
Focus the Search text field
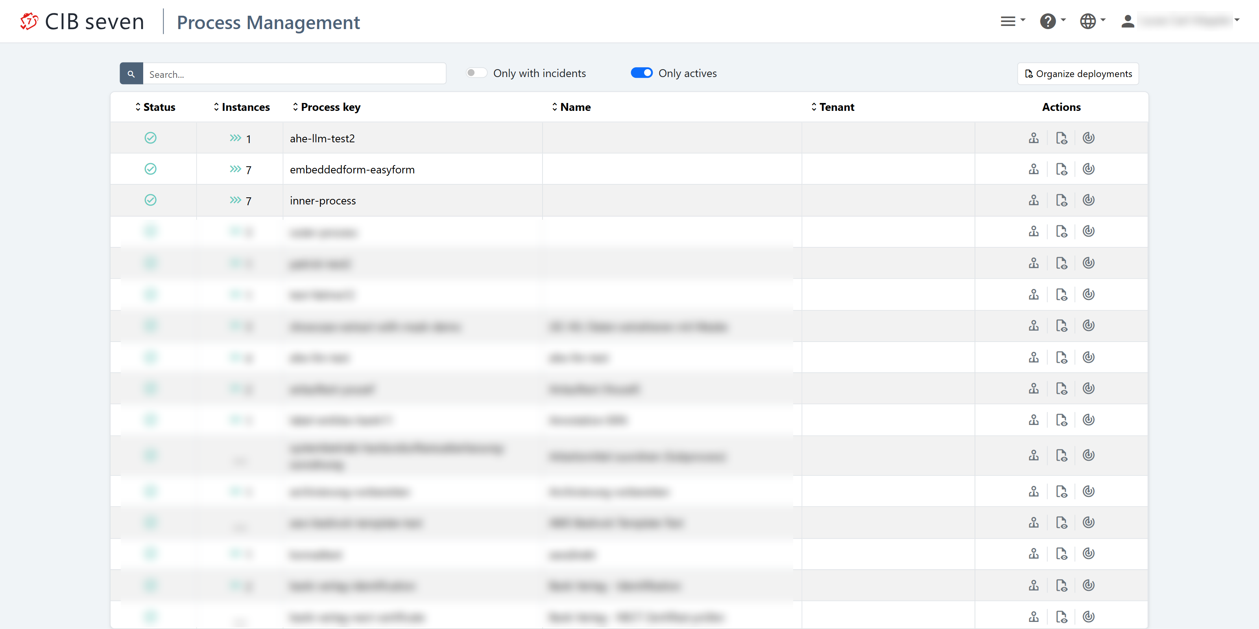coord(294,74)
